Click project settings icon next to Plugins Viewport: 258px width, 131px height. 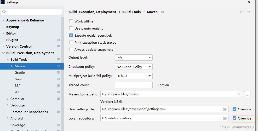coord(58,40)
